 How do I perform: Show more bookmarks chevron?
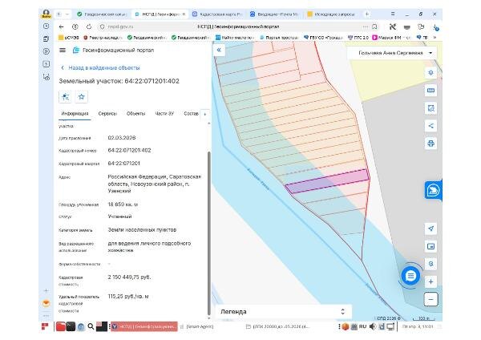point(435,38)
